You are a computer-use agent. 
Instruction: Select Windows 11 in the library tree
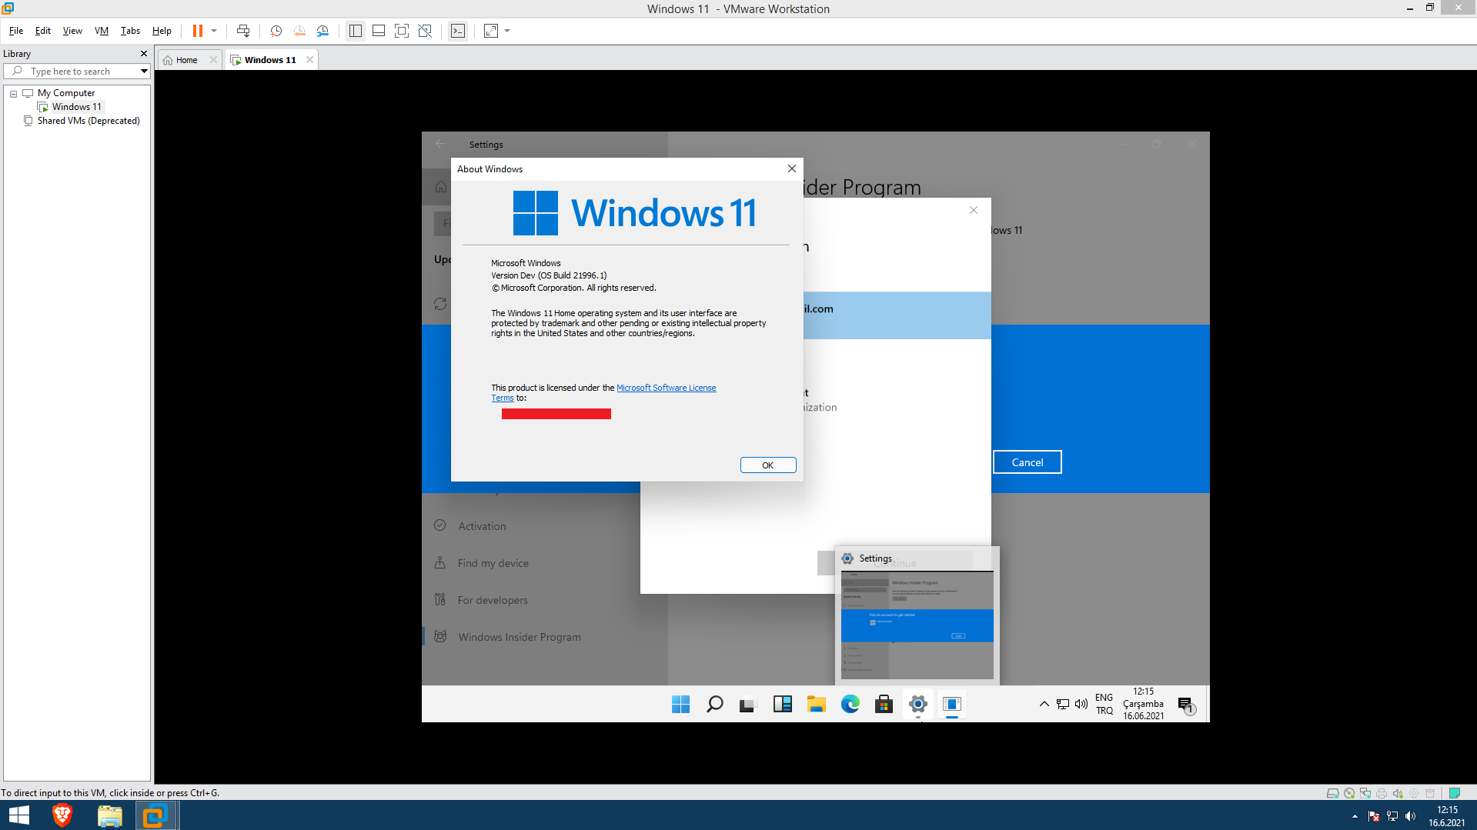coord(76,107)
